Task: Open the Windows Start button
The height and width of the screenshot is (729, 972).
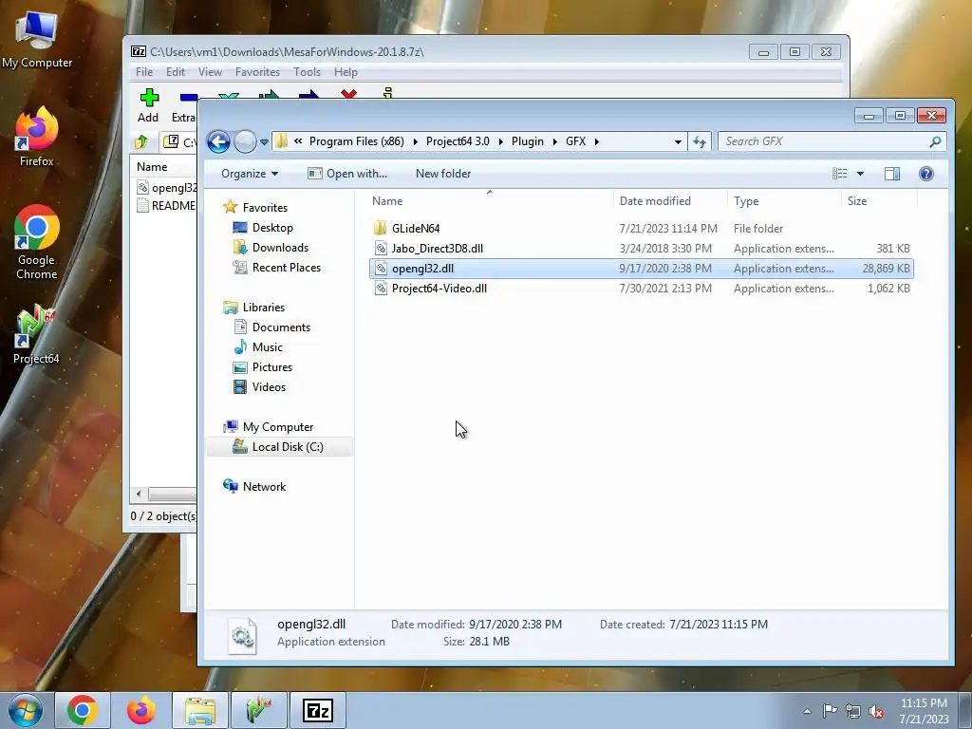Action: [25, 710]
